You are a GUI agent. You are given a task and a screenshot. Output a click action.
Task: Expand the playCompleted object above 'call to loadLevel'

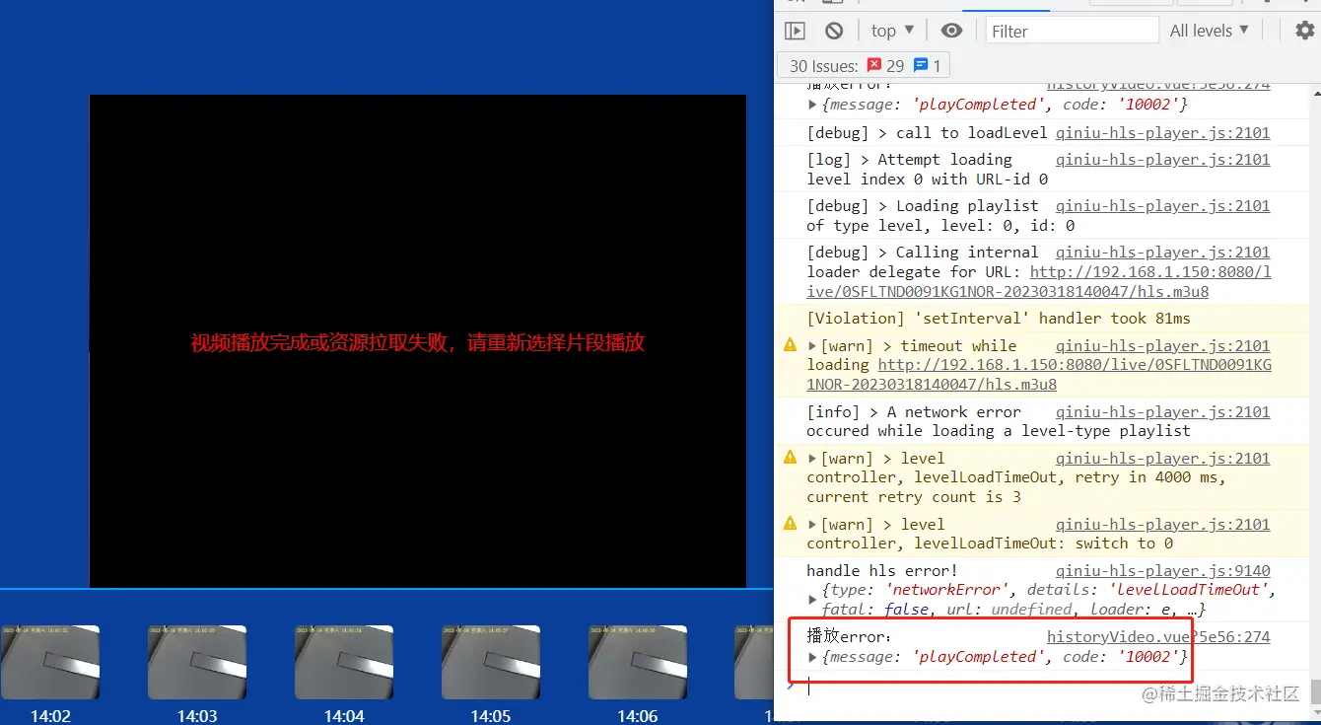(x=812, y=105)
